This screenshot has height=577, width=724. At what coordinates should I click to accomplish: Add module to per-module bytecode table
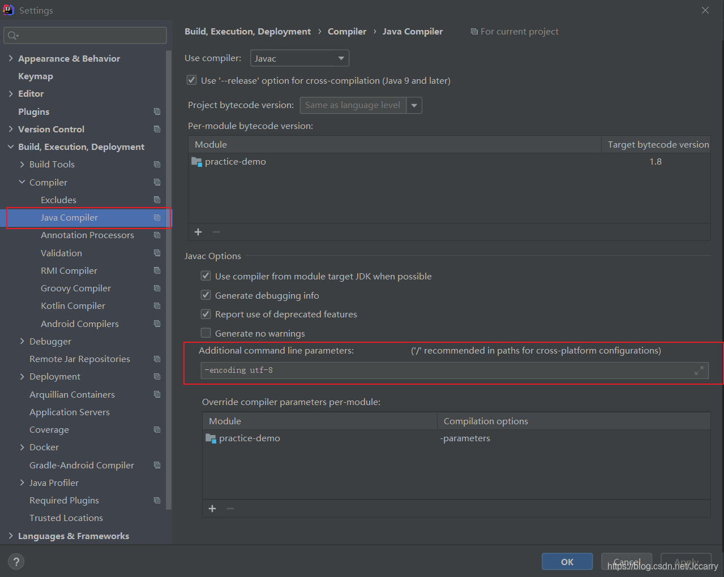click(x=198, y=232)
